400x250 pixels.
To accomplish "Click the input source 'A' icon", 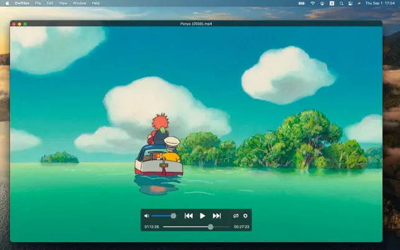I will pos(332,3).
